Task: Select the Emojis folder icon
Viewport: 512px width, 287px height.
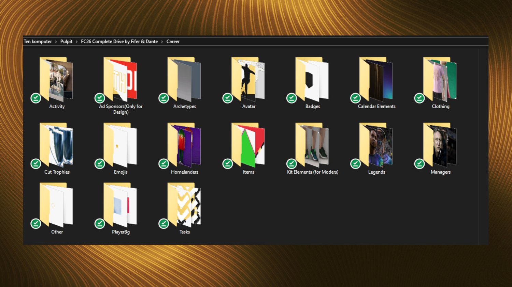Action: [120, 145]
